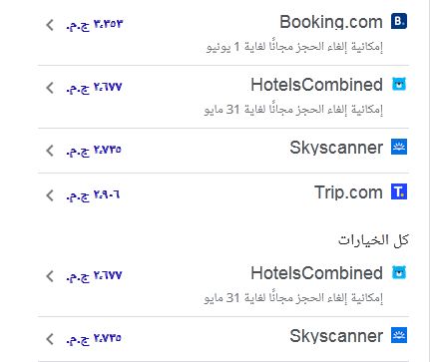The width and height of the screenshot is (431, 362).
Task: Click the Skyscanner logo in كل الخيارات section
Action: 399,335
